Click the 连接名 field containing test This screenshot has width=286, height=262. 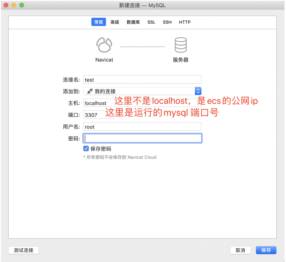(x=142, y=79)
